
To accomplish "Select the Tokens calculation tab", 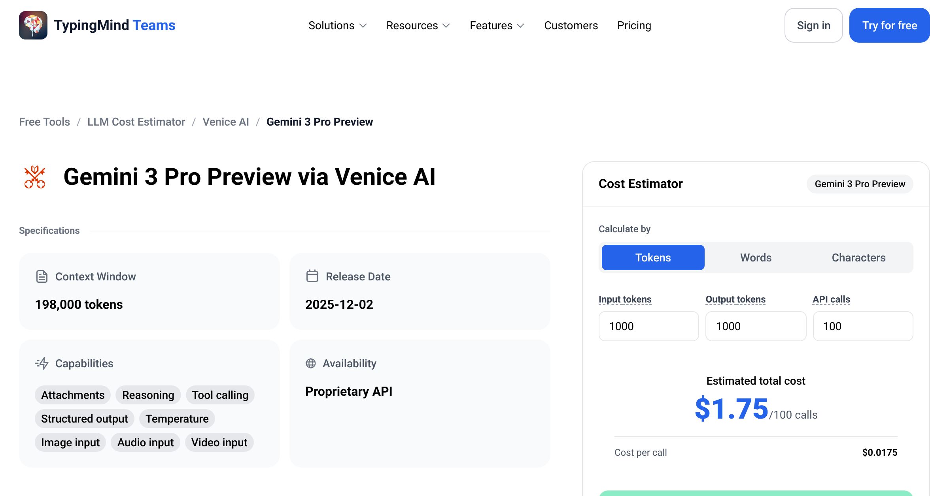I will click(x=653, y=257).
